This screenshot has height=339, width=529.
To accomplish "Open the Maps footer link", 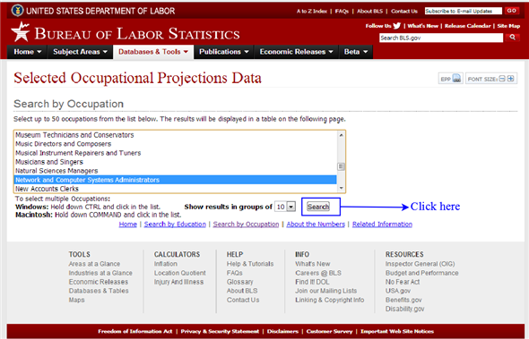I will click(x=76, y=300).
